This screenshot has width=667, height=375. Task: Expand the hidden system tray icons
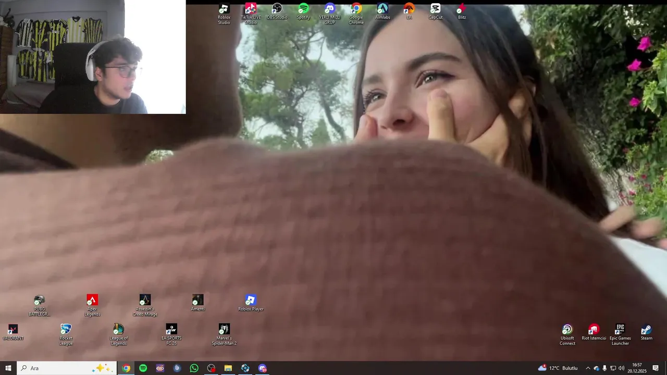tap(588, 368)
